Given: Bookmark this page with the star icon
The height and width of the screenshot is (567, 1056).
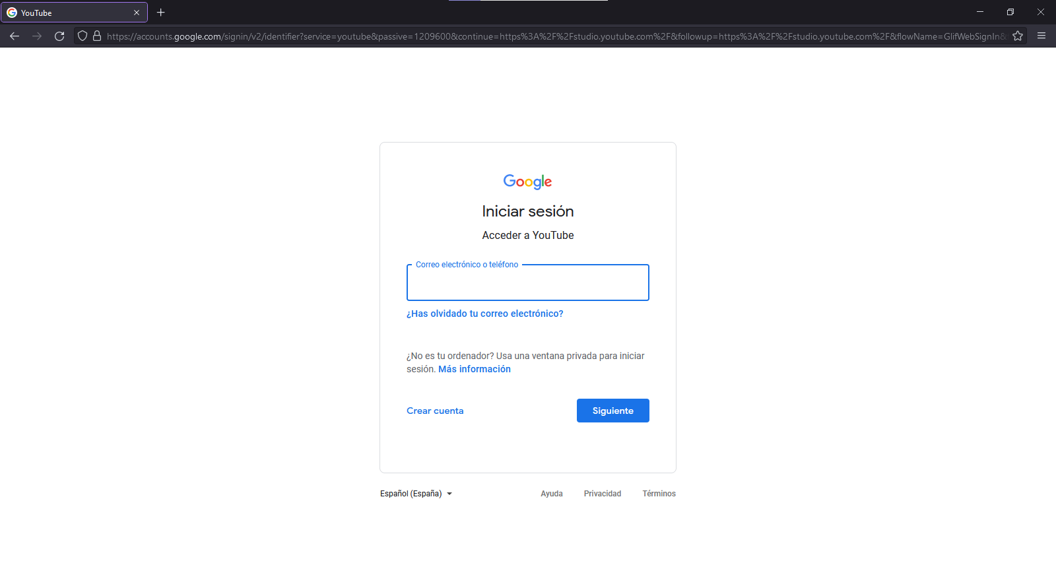Looking at the screenshot, I should click(x=1018, y=36).
